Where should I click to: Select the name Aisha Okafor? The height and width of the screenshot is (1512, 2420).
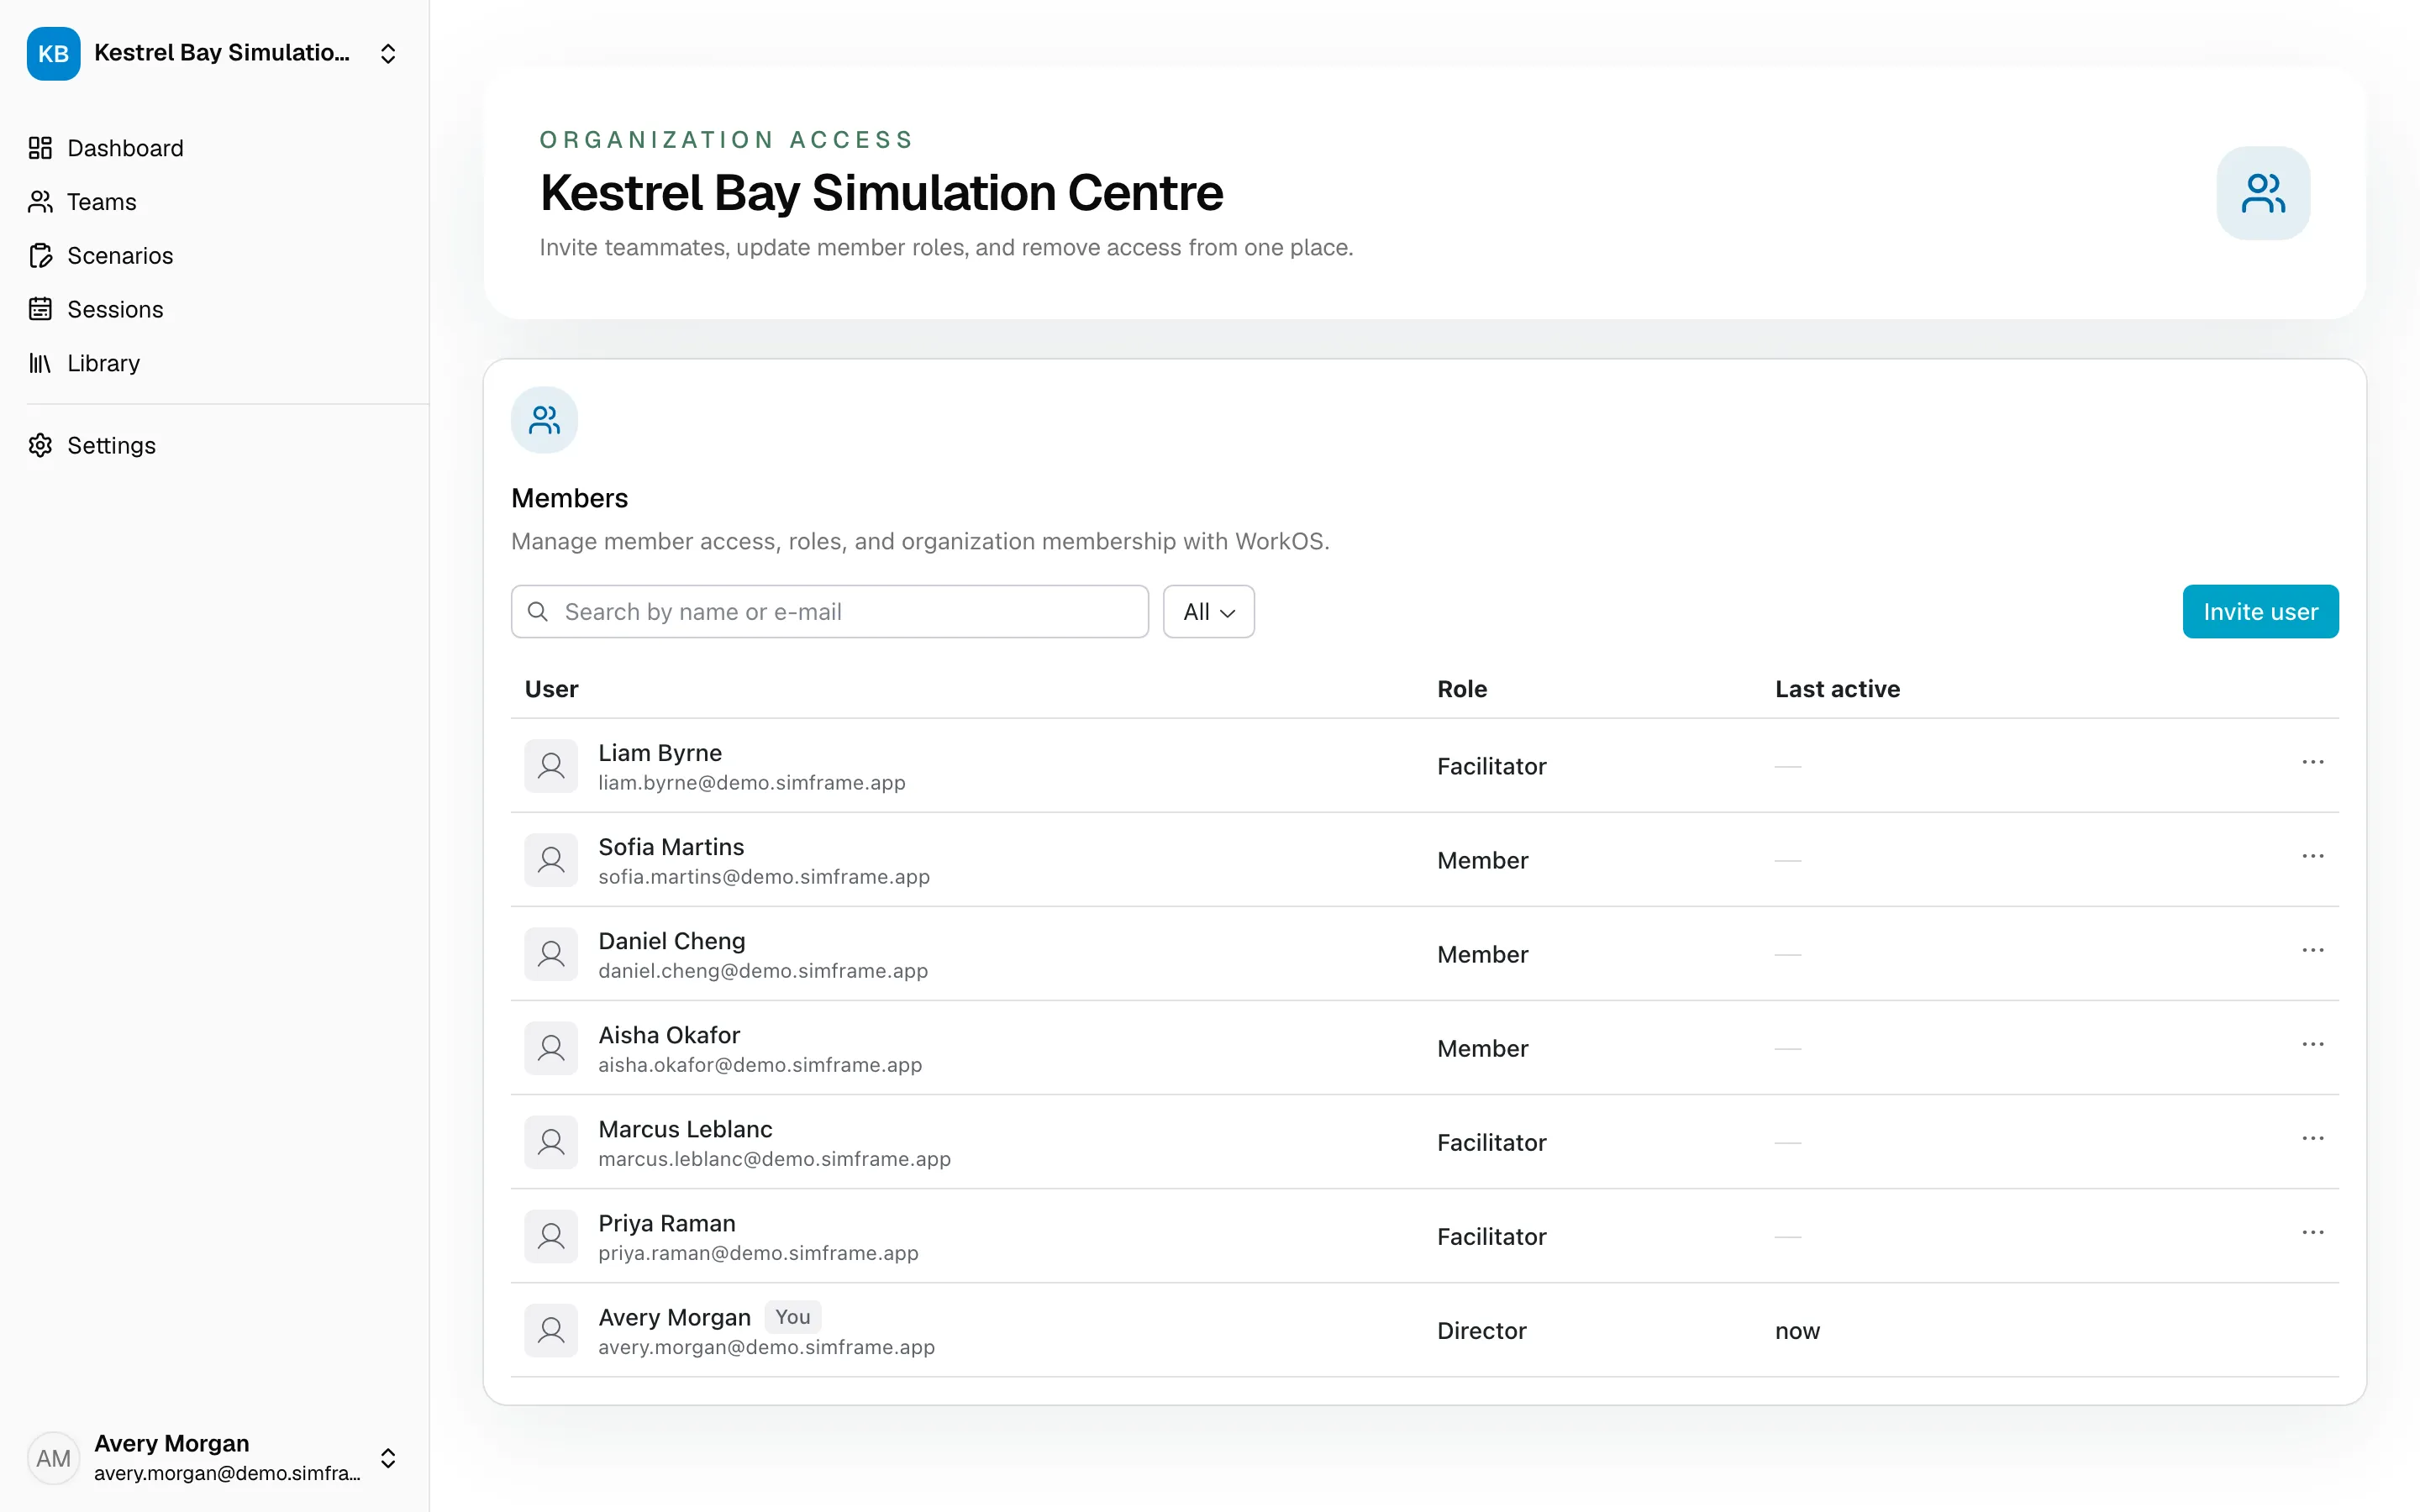[669, 1035]
